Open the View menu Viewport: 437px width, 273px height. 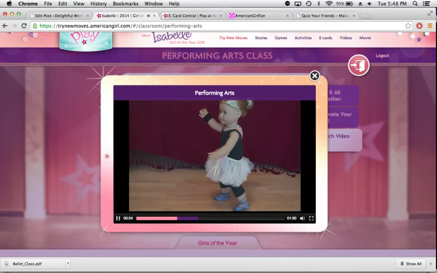point(79,4)
